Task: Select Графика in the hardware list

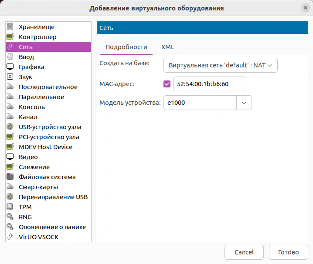Action: pyautogui.click(x=31, y=67)
